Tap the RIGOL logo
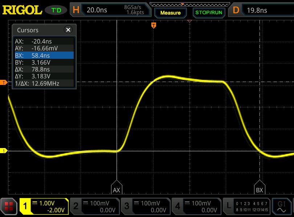 click(x=22, y=10)
